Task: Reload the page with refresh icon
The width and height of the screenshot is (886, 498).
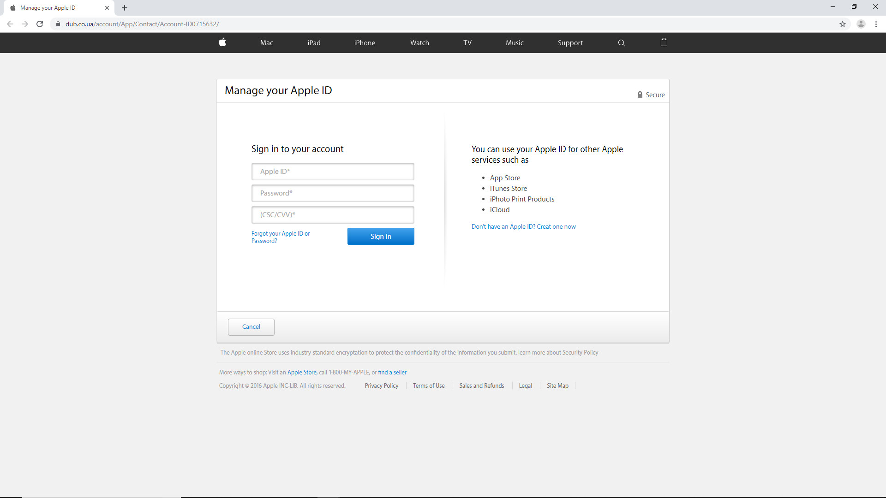Action: click(x=40, y=24)
